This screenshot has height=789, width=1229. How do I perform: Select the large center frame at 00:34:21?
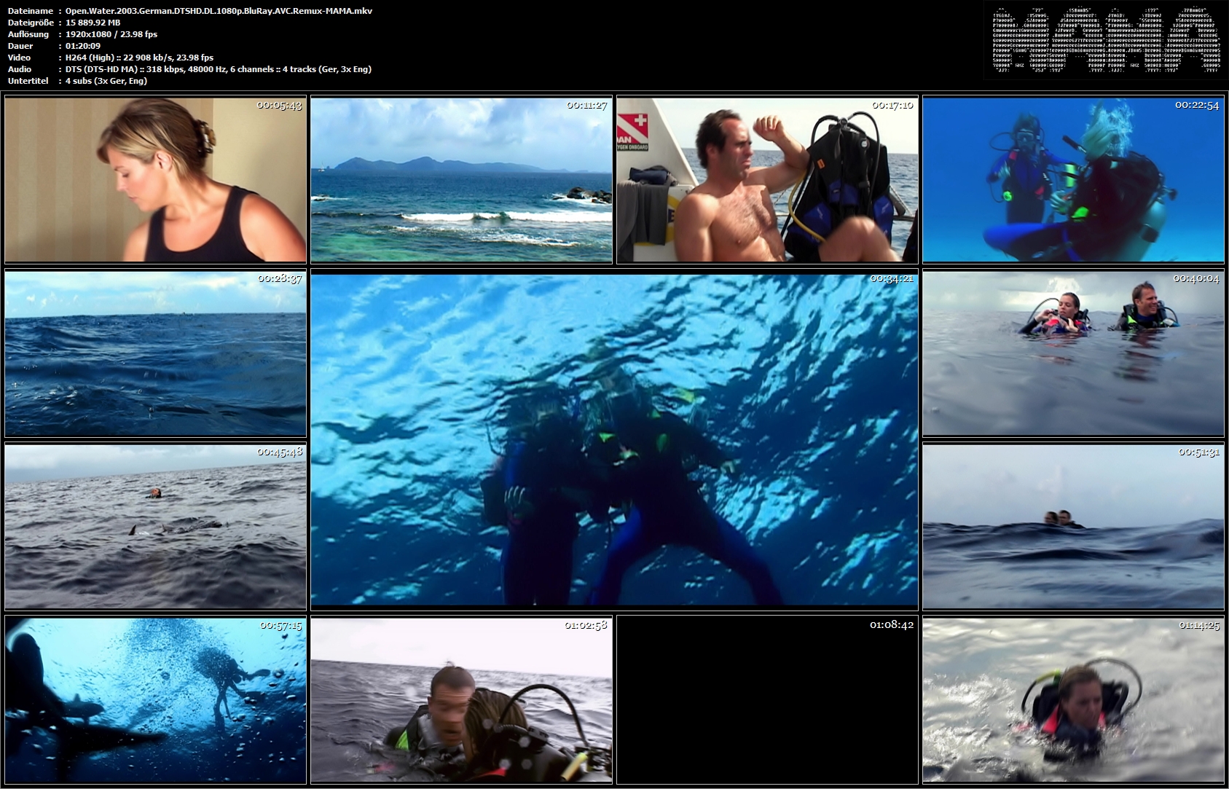pyautogui.click(x=614, y=440)
